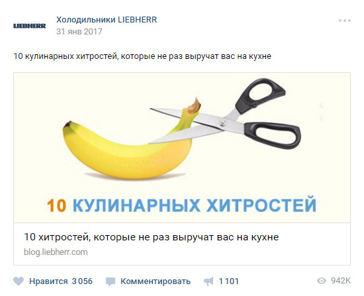The height and width of the screenshot is (296, 364).
Task: Click the likes count 3 056
Action: point(82,281)
